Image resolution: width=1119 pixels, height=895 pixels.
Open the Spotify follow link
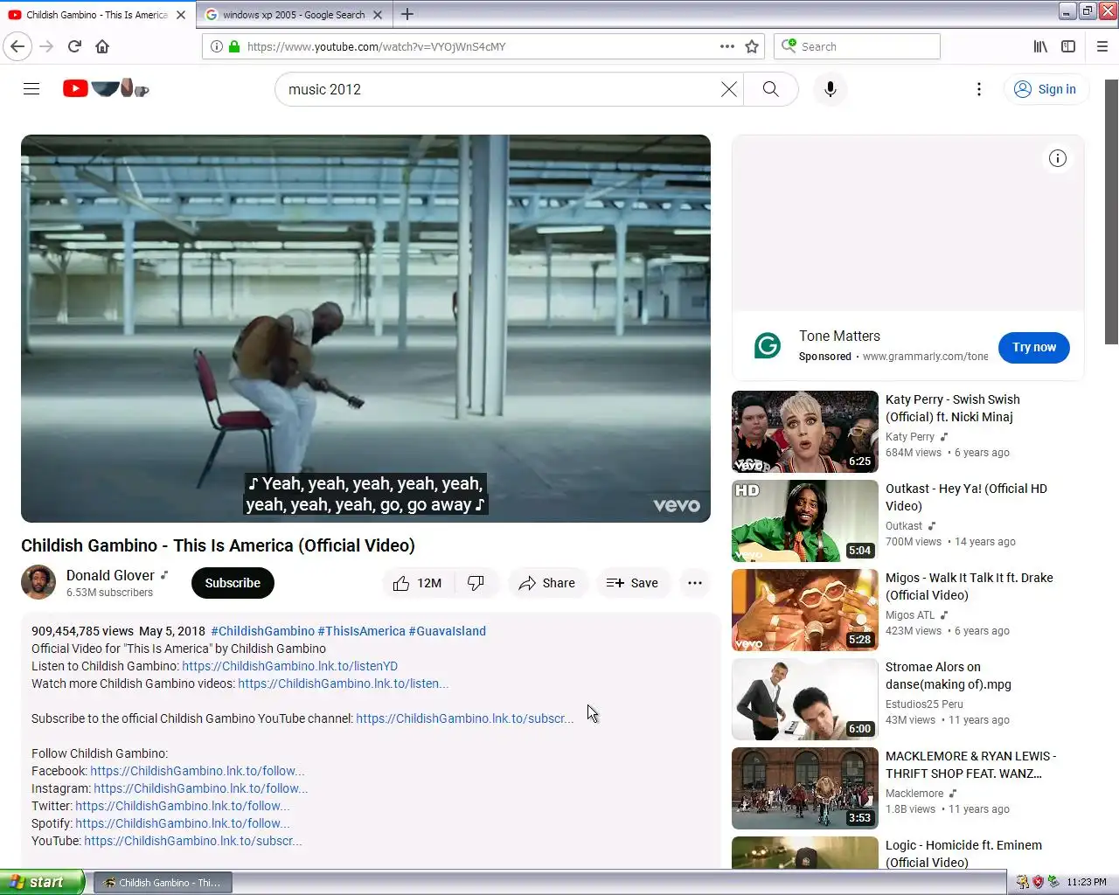coord(183,823)
